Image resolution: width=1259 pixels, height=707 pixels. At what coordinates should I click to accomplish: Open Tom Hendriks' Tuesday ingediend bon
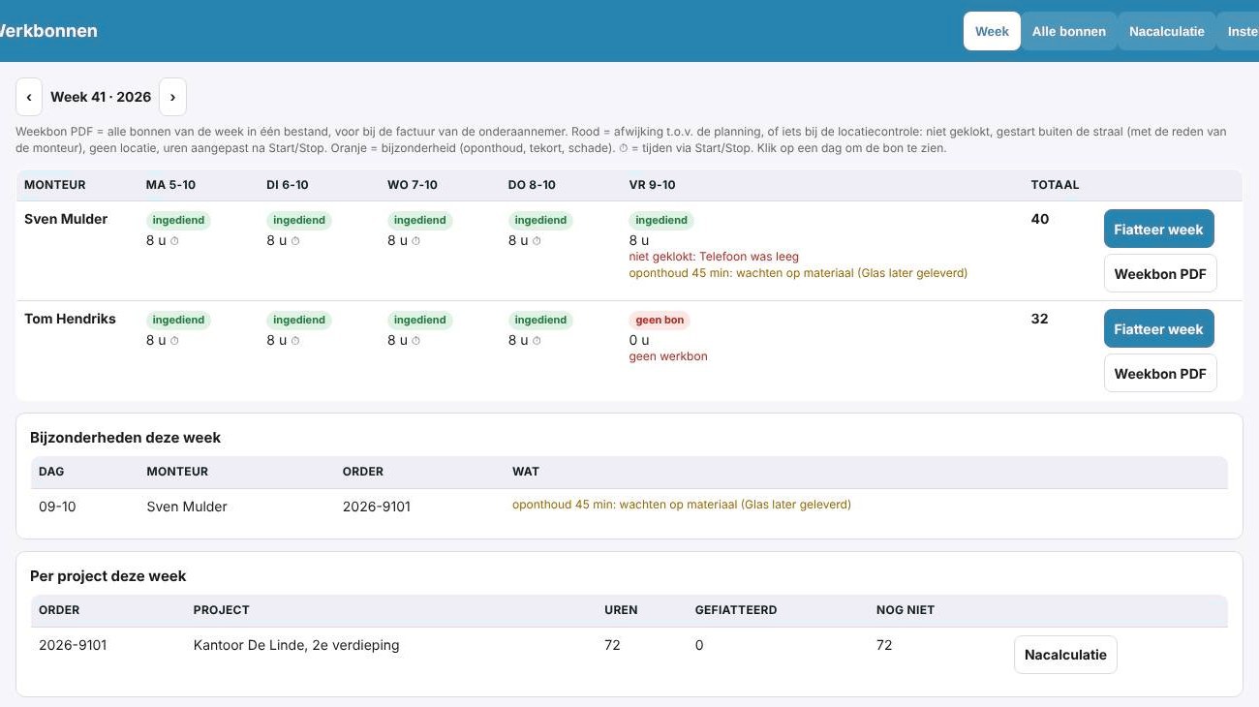coord(299,320)
